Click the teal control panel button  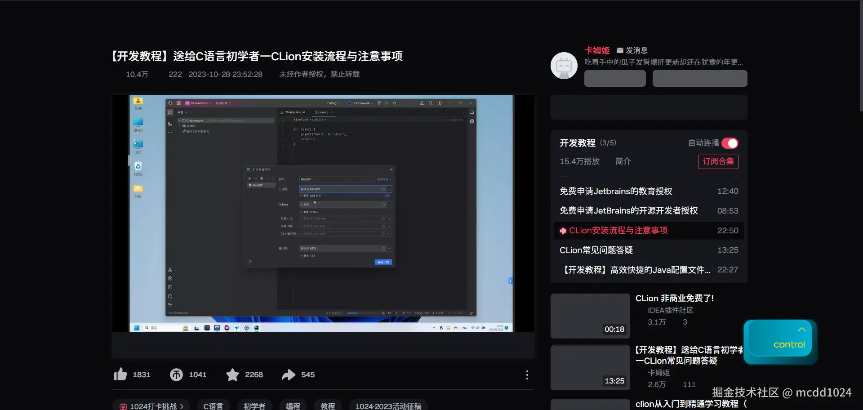pyautogui.click(x=779, y=341)
